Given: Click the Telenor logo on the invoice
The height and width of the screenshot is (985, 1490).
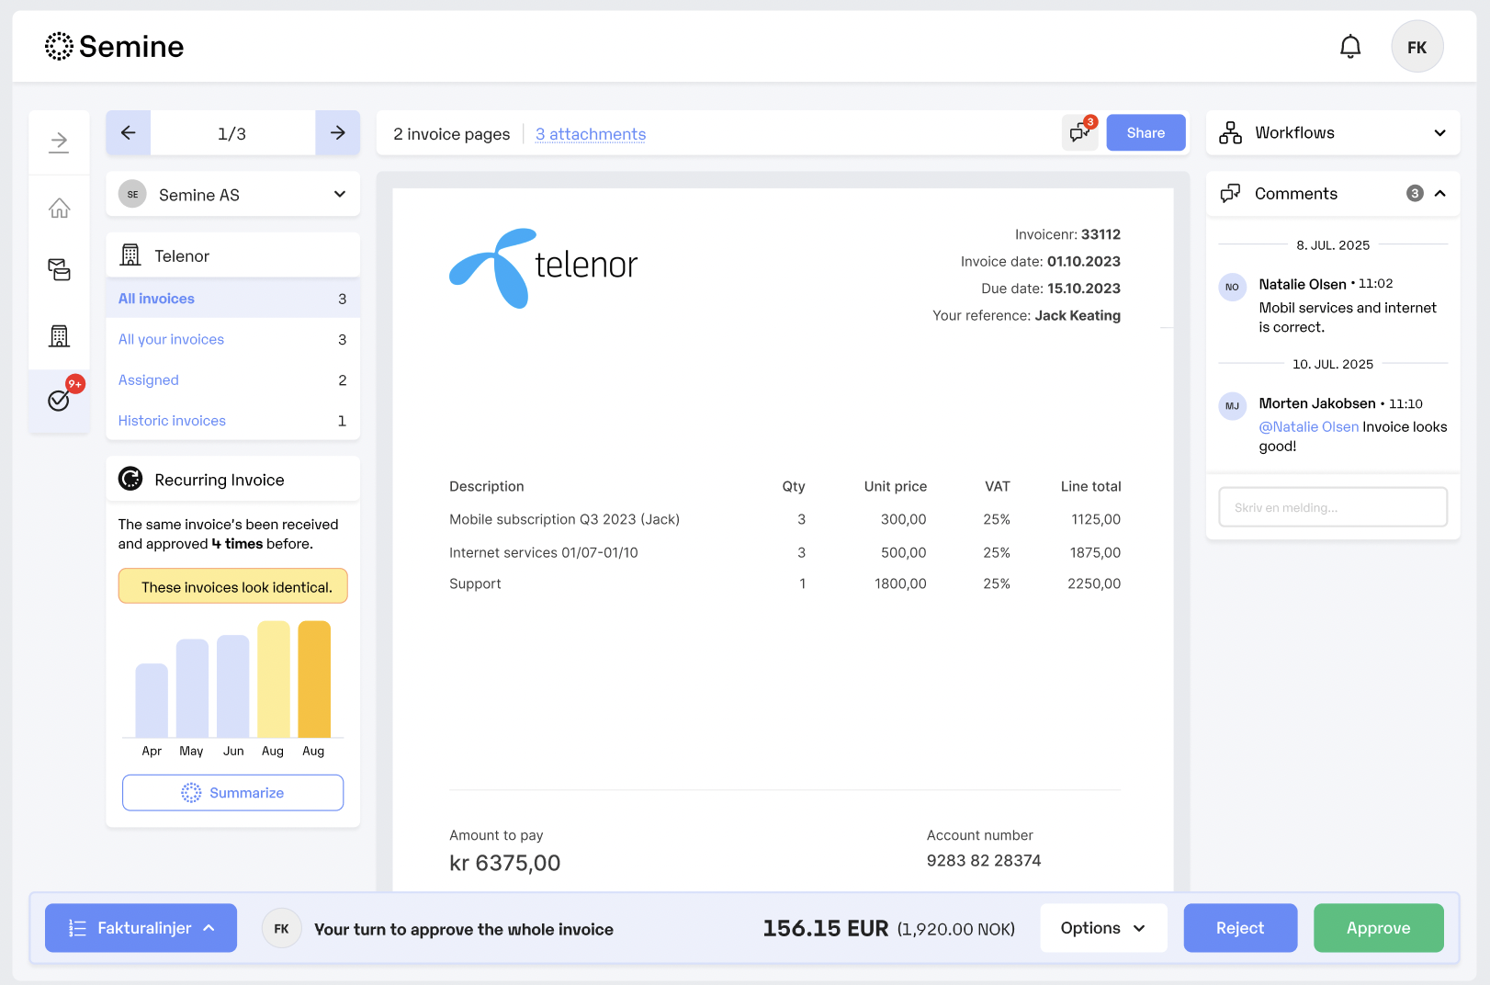Looking at the screenshot, I should 543,267.
